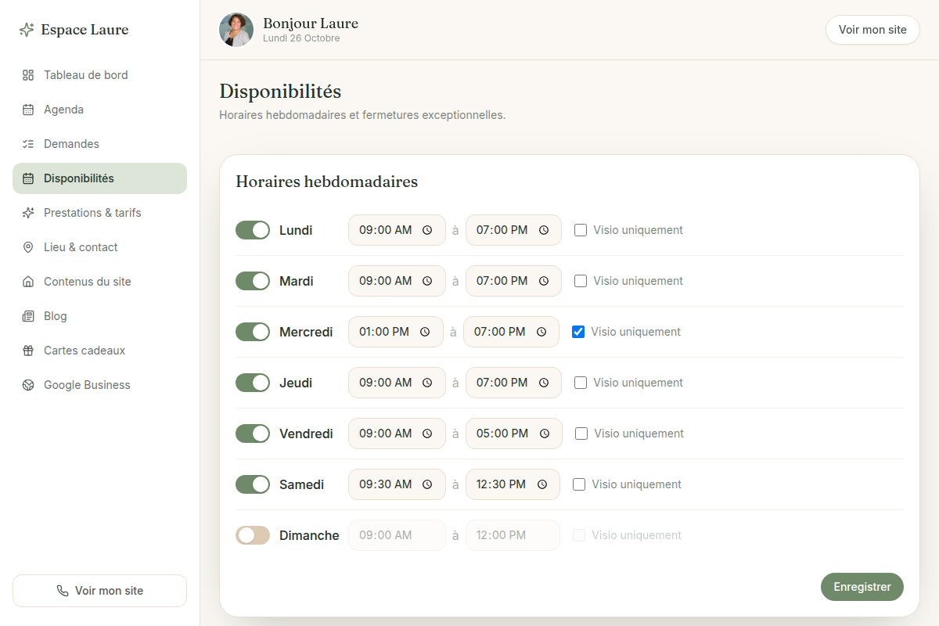The width and height of the screenshot is (939, 626).
Task: Open the clock picker for Jeudi end time
Action: (x=544, y=383)
